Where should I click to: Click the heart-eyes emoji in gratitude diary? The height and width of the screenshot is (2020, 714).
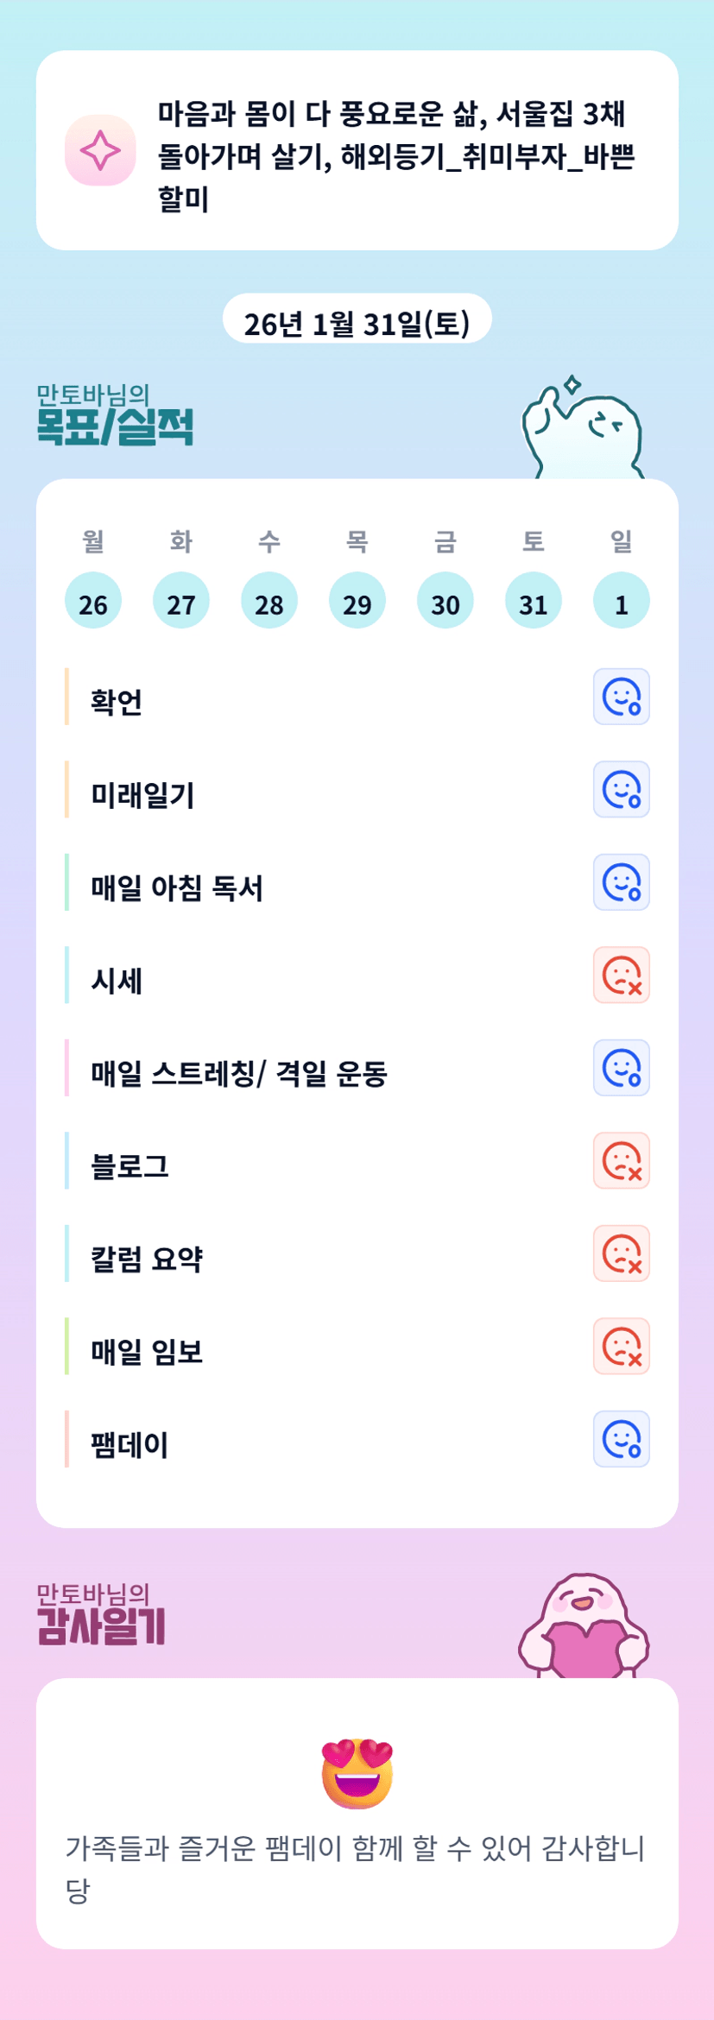coord(357,1773)
